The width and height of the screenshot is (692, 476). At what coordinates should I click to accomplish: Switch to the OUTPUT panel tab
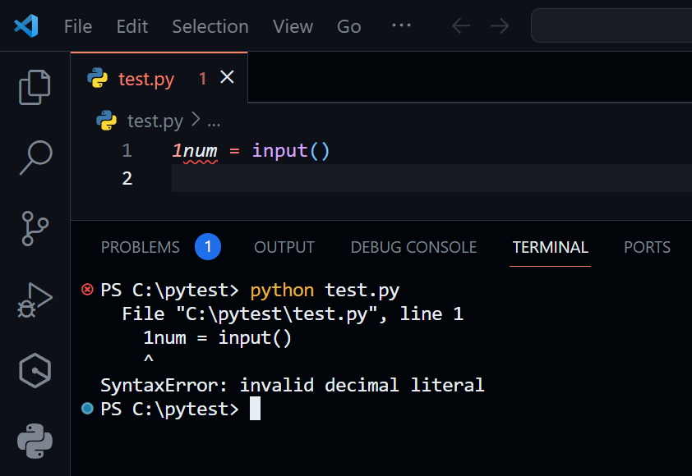tap(284, 247)
